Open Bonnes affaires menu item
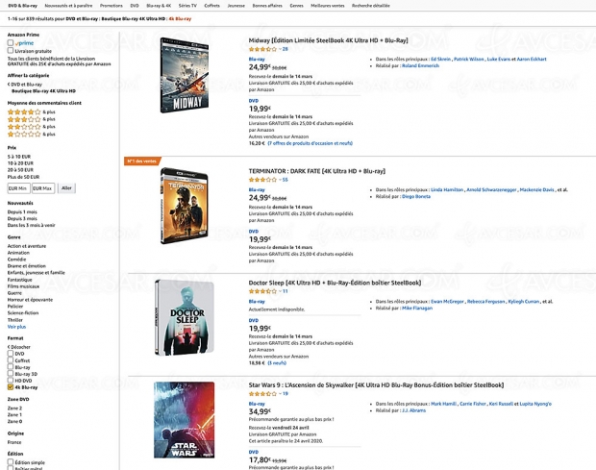 pyautogui.click(x=267, y=6)
